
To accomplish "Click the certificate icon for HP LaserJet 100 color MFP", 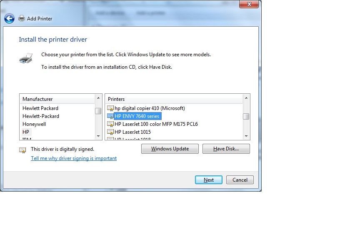I will point(110,124).
